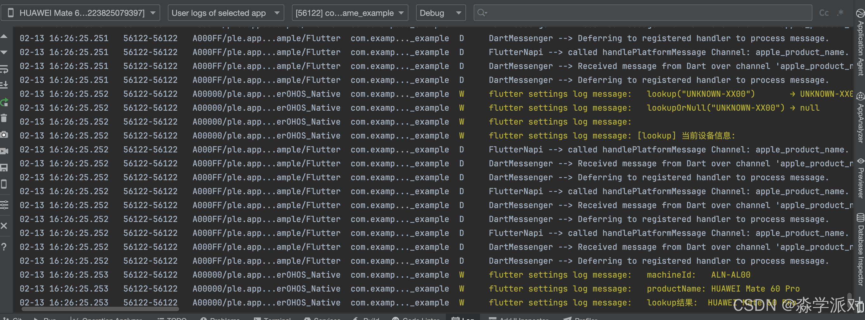
Task: Open log settings sliders icon
Action: click(x=4, y=205)
